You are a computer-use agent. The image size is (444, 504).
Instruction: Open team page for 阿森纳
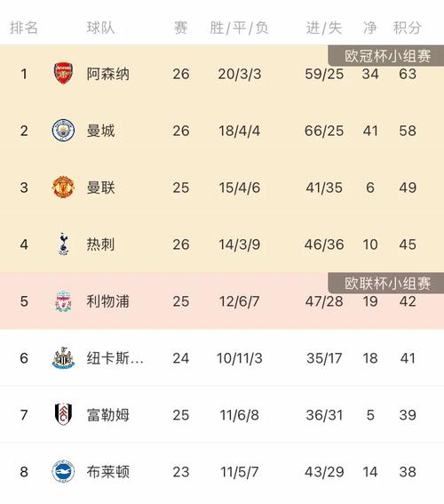click(x=107, y=74)
